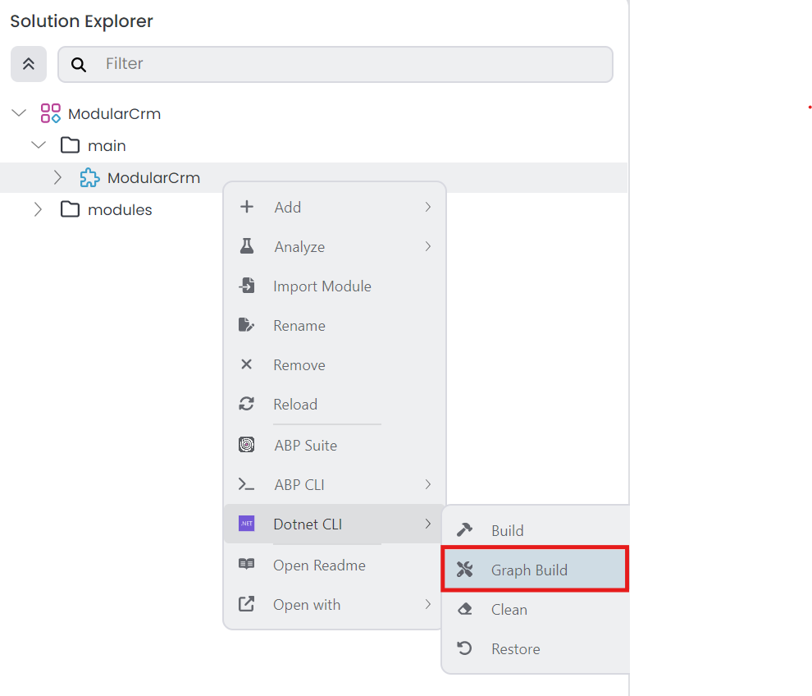Collapse the main folder tree node
The height and width of the screenshot is (696, 812).
(39, 145)
